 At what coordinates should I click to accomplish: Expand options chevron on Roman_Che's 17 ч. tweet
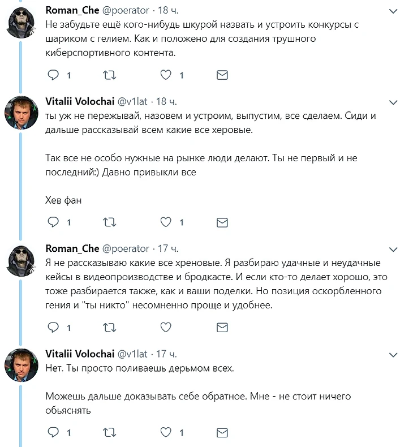(394, 249)
